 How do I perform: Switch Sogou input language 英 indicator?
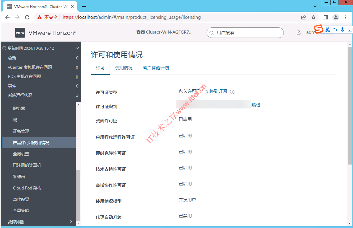pyautogui.click(x=328, y=30)
